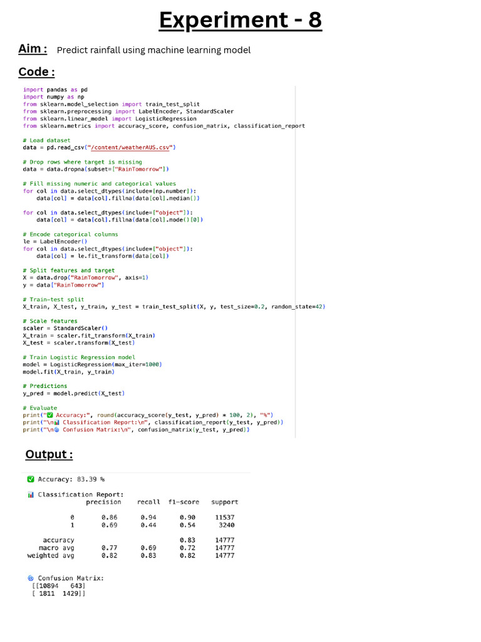Click the 'Confusion Matrix:' output label
The width and height of the screenshot is (481, 642).
[71, 578]
